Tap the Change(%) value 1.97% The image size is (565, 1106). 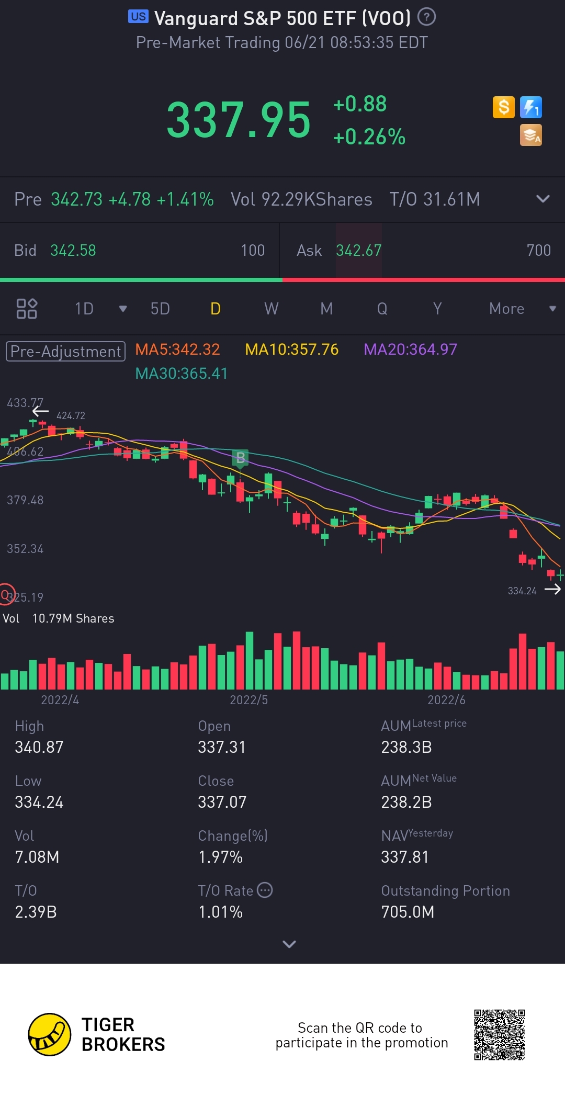[220, 857]
